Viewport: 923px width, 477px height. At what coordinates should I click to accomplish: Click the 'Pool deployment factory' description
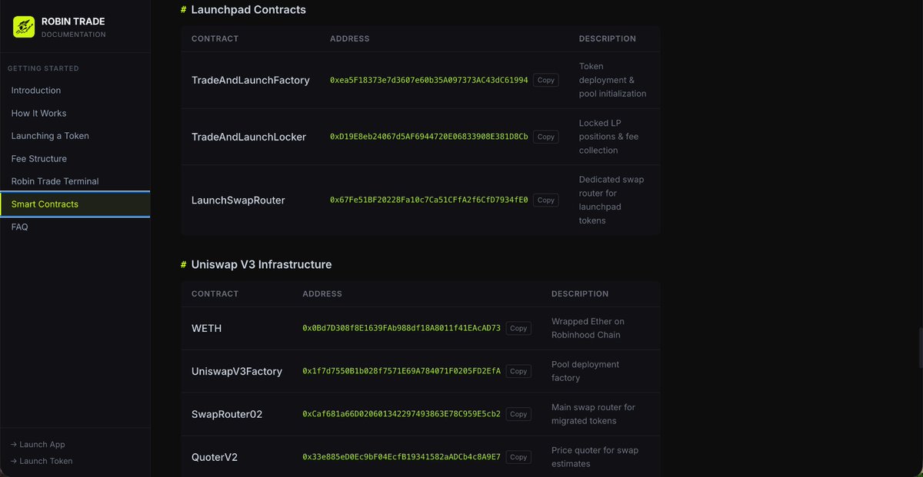tap(585, 371)
